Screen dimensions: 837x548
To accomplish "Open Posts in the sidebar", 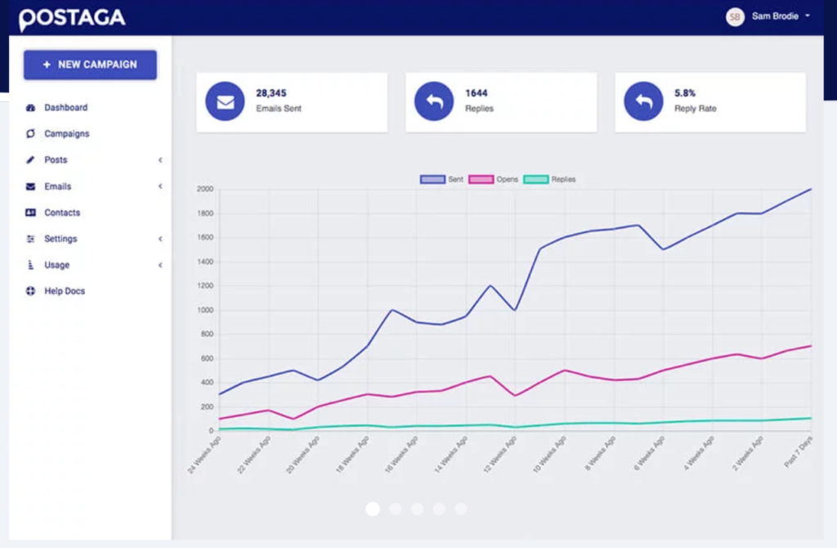I will pyautogui.click(x=56, y=159).
